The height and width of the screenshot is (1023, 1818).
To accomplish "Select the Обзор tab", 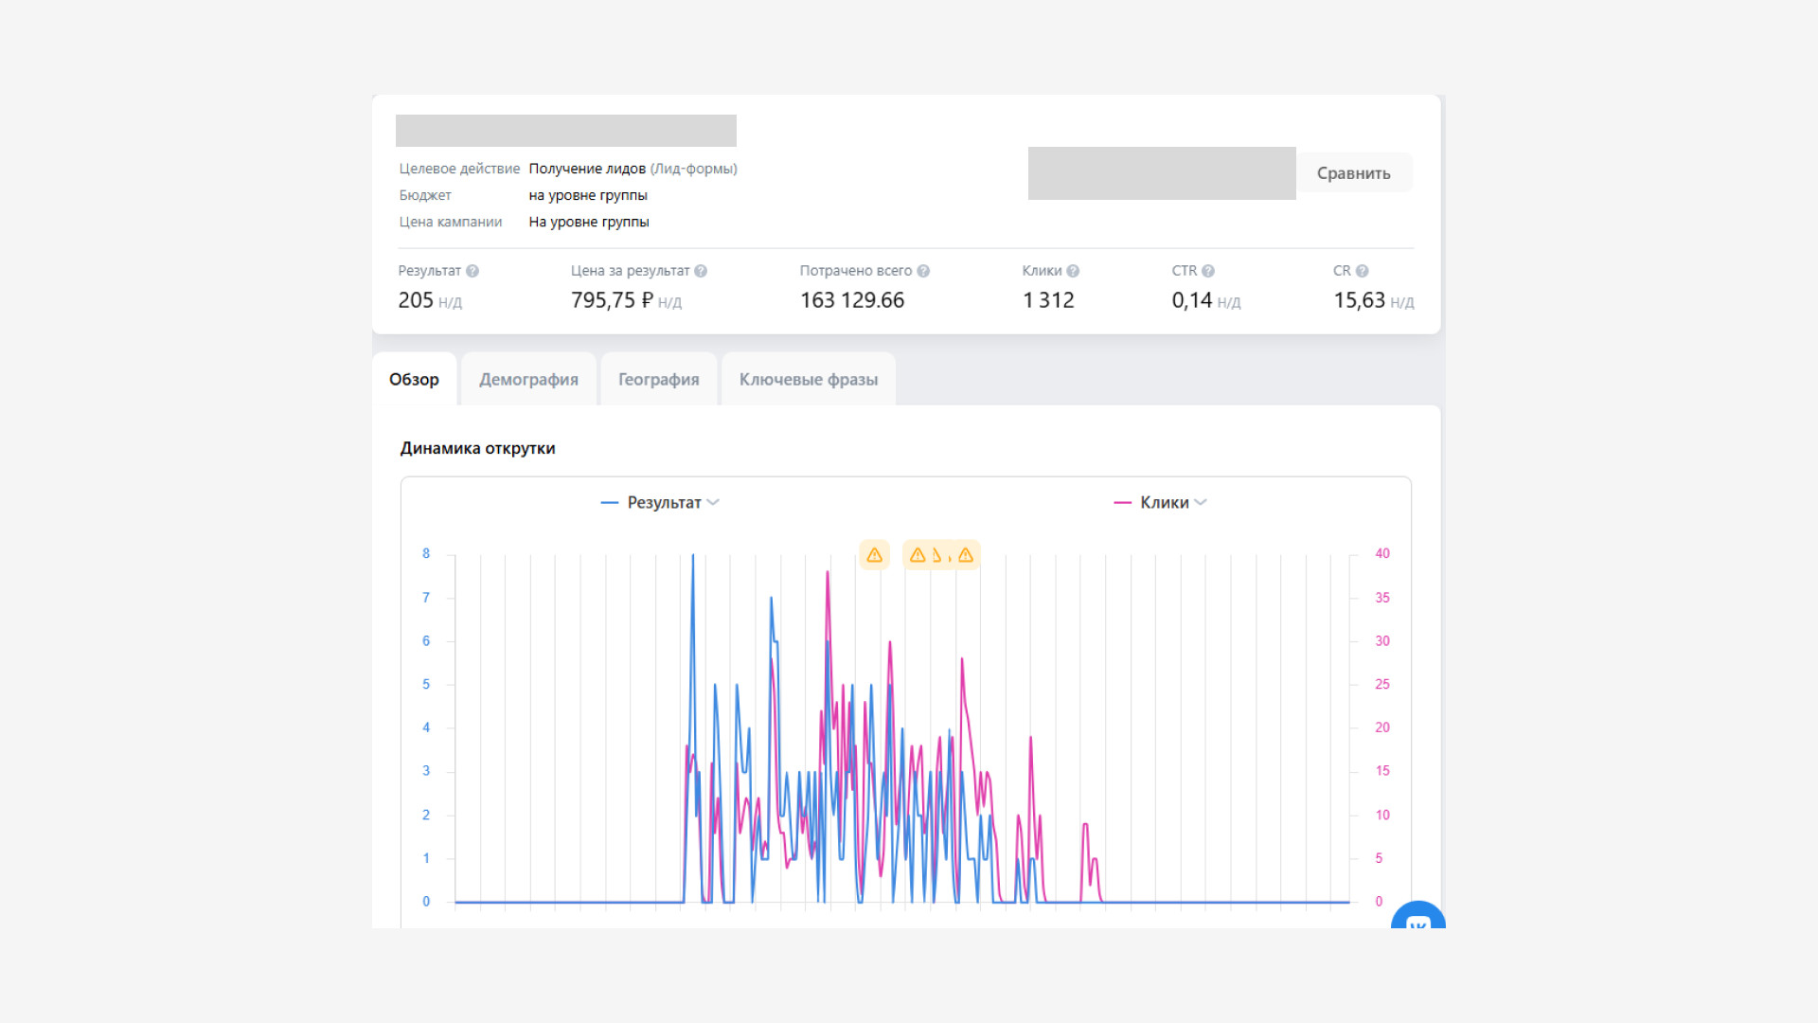I will 414,380.
